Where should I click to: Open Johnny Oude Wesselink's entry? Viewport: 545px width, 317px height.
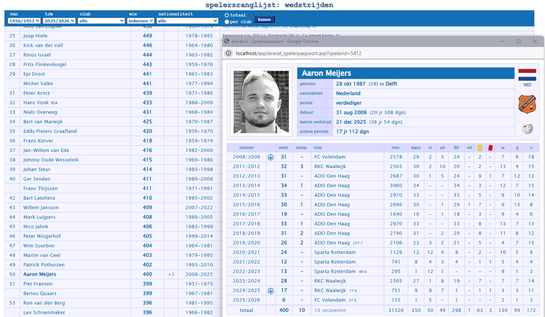pyautogui.click(x=51, y=160)
